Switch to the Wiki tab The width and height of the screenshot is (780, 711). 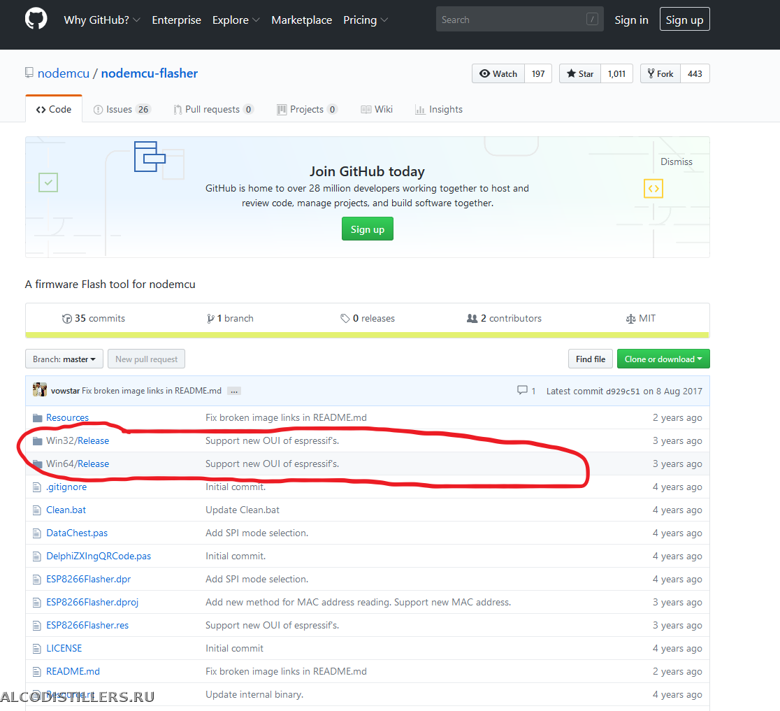coord(377,109)
